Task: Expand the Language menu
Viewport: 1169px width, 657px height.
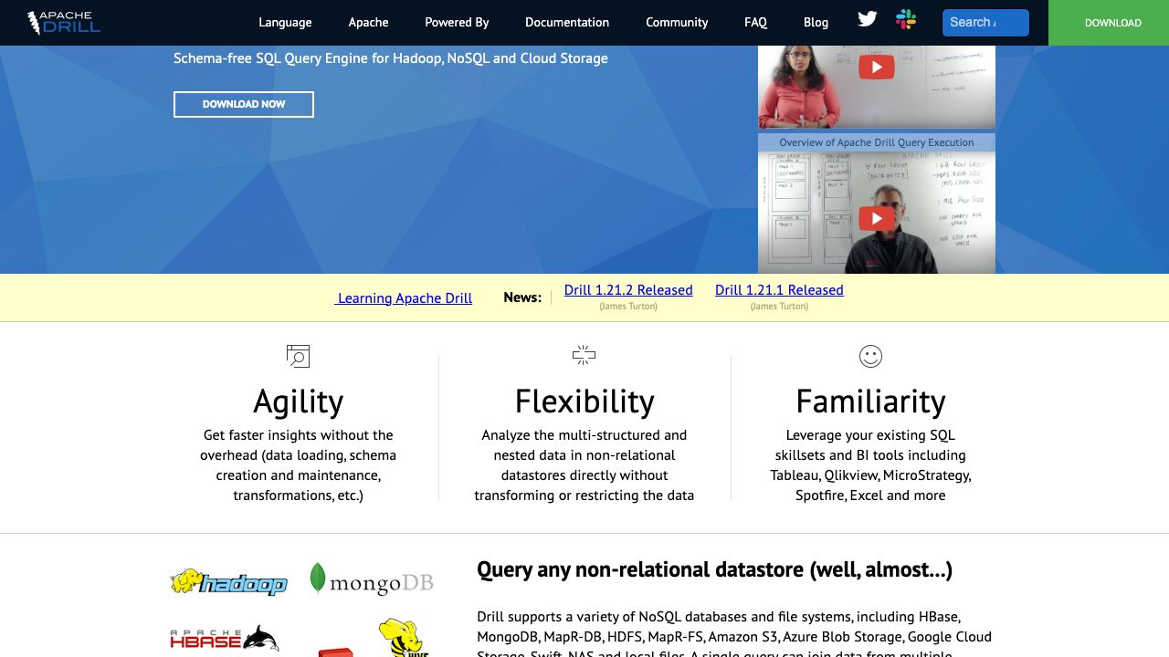Action: coord(285,23)
